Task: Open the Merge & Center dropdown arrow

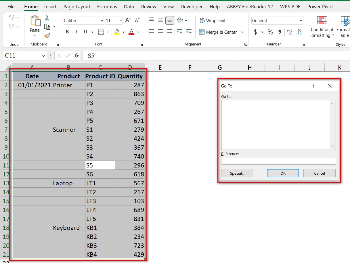Action: (x=242, y=32)
